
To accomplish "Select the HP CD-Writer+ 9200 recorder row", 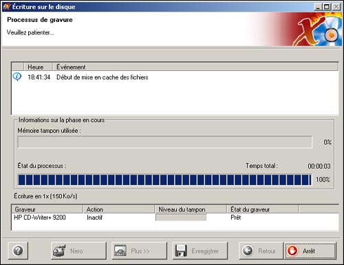I will point(175,218).
